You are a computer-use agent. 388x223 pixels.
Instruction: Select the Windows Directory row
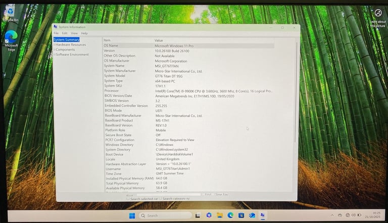(x=189, y=145)
